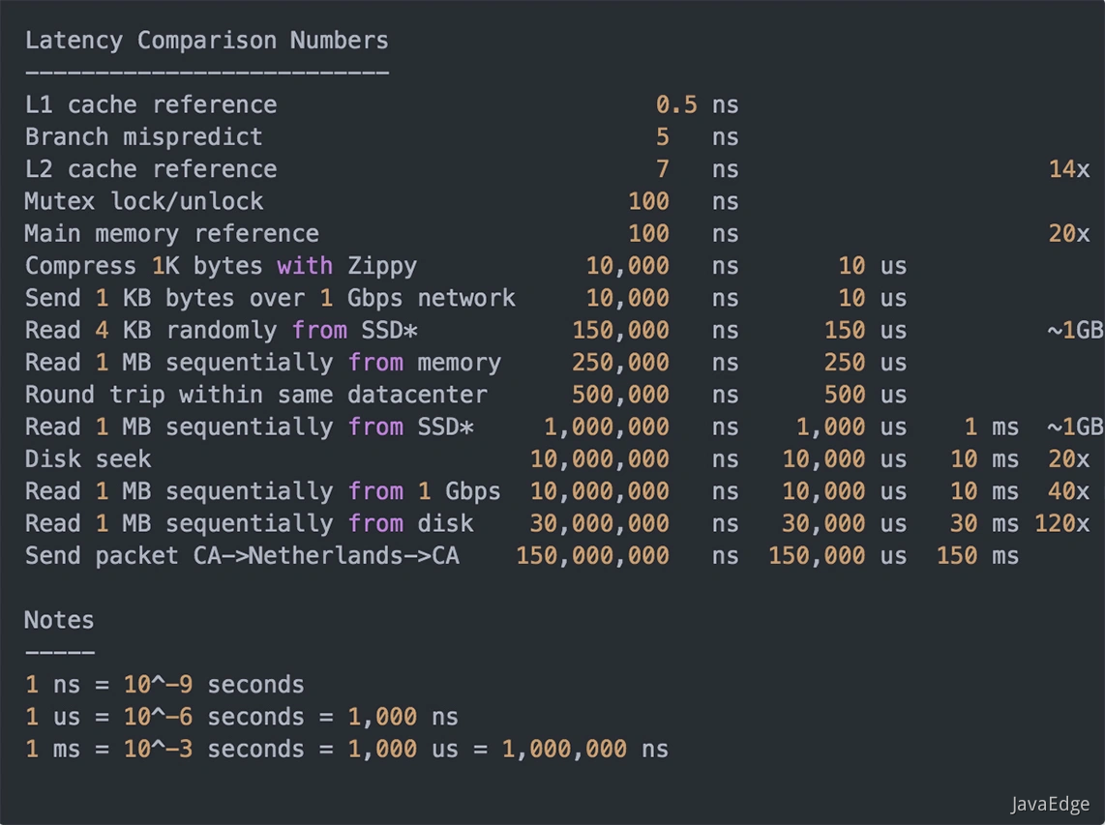Click the '500,000' ns datacenter round trip value
The image size is (1105, 825).
pos(620,396)
